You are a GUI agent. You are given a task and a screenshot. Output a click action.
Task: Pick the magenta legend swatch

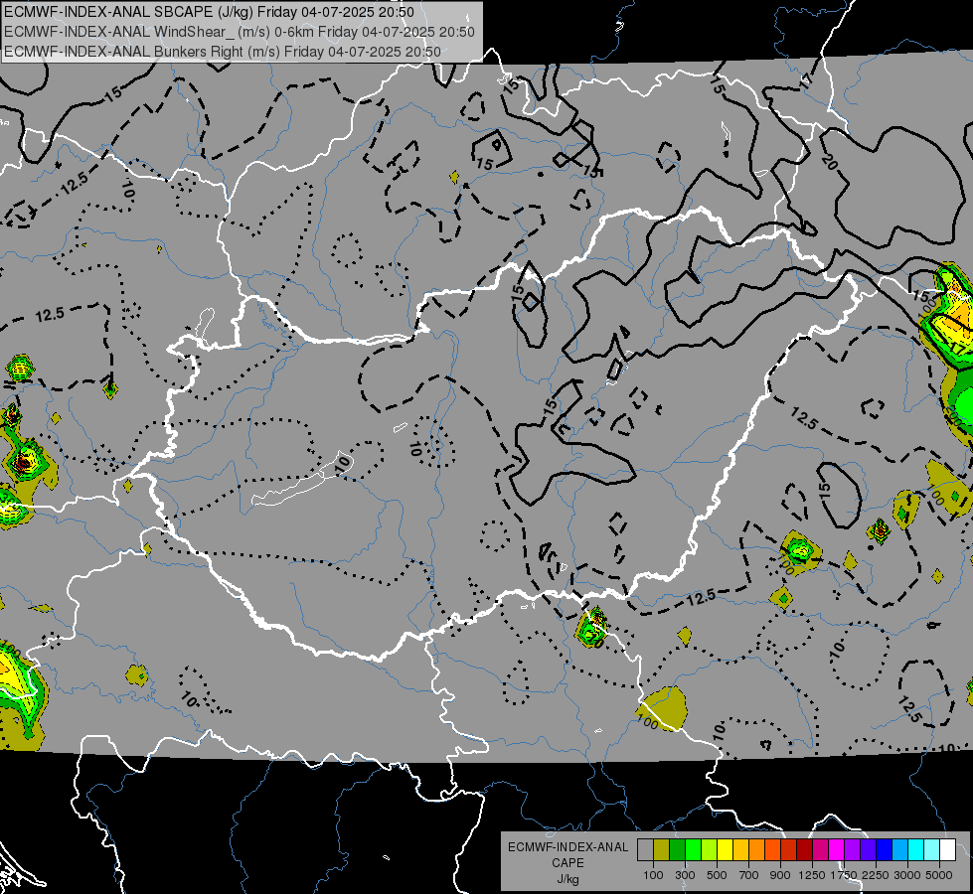tap(837, 849)
